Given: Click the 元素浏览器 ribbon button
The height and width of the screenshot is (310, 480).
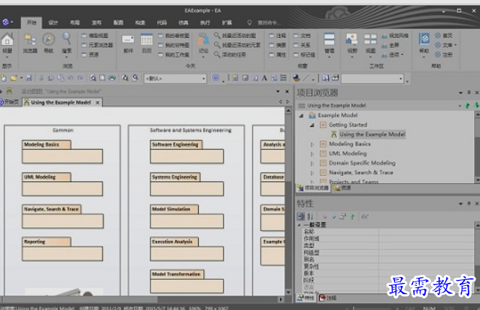Looking at the screenshot, I should pyautogui.click(x=97, y=45).
